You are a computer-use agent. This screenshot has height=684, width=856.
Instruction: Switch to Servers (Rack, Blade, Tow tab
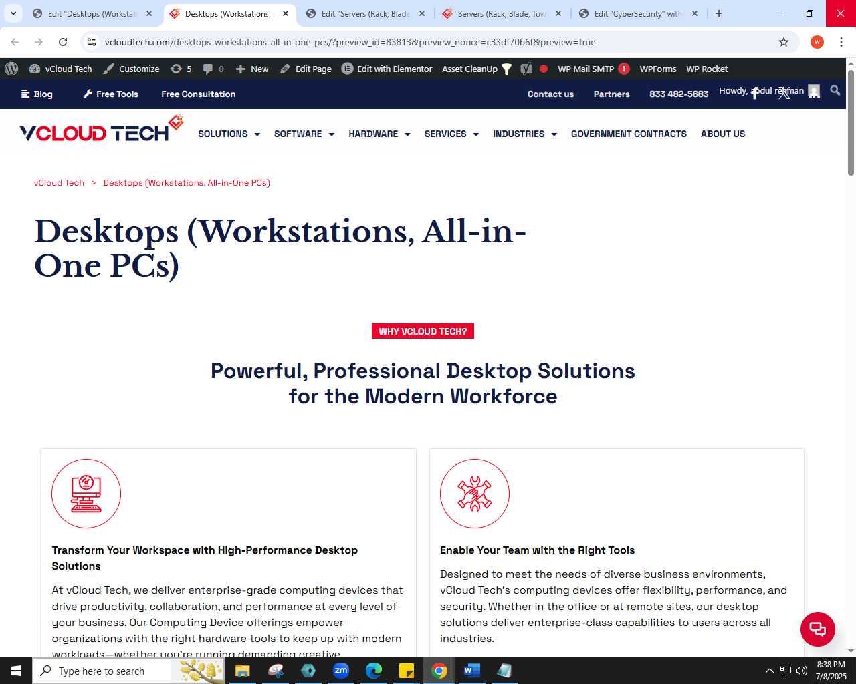(x=502, y=13)
